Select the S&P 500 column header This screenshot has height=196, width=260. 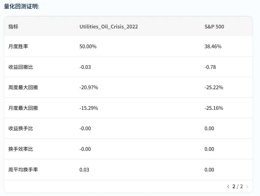point(214,27)
